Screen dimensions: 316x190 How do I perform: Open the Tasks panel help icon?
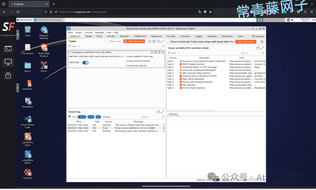(158, 41)
